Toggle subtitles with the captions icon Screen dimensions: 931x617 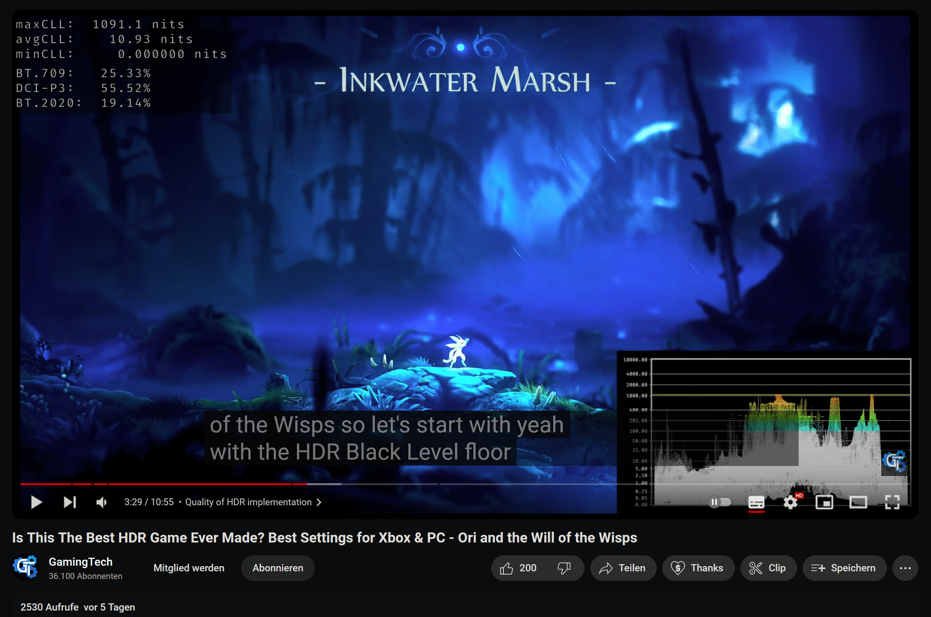pyautogui.click(x=757, y=502)
